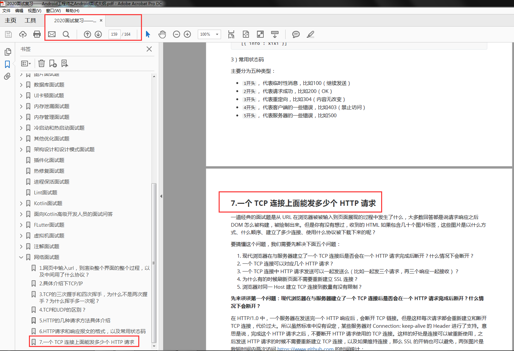Viewport: 514px width, 351px height.
Task: Open page thumbnails panel icon
Action: [x=8, y=52]
